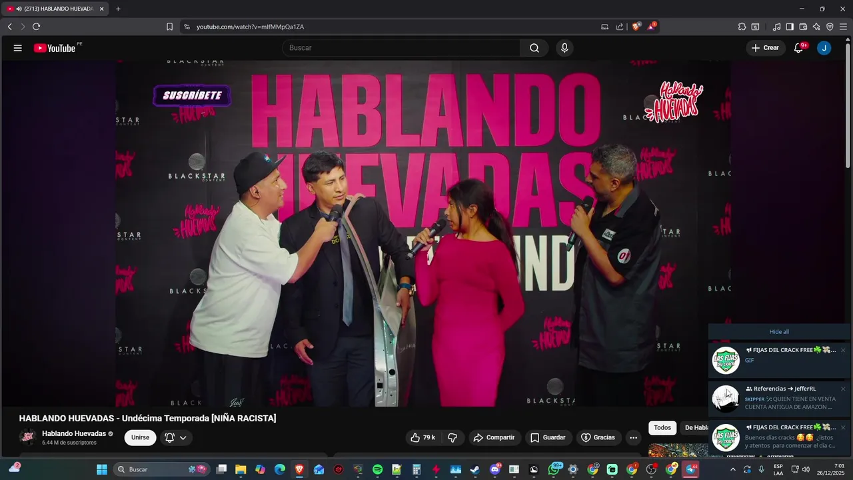Open the Buenos días cracks notification message
Image resolution: width=853 pixels, height=480 pixels.
(780, 437)
